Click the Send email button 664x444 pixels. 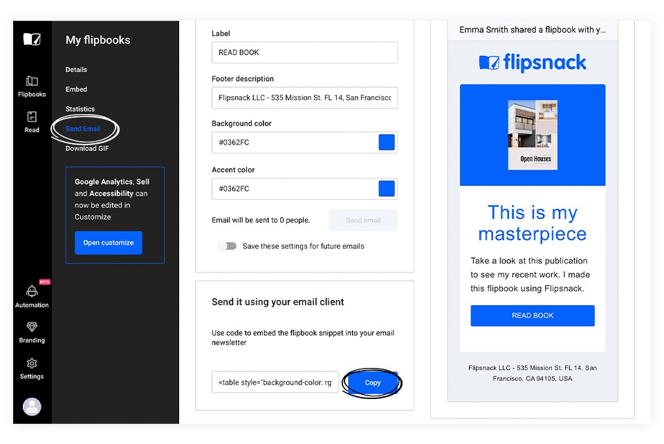tap(363, 220)
